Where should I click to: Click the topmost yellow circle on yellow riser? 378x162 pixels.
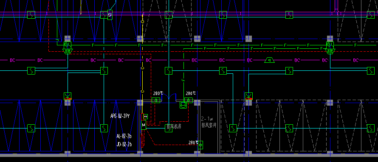(x=142, y=22)
